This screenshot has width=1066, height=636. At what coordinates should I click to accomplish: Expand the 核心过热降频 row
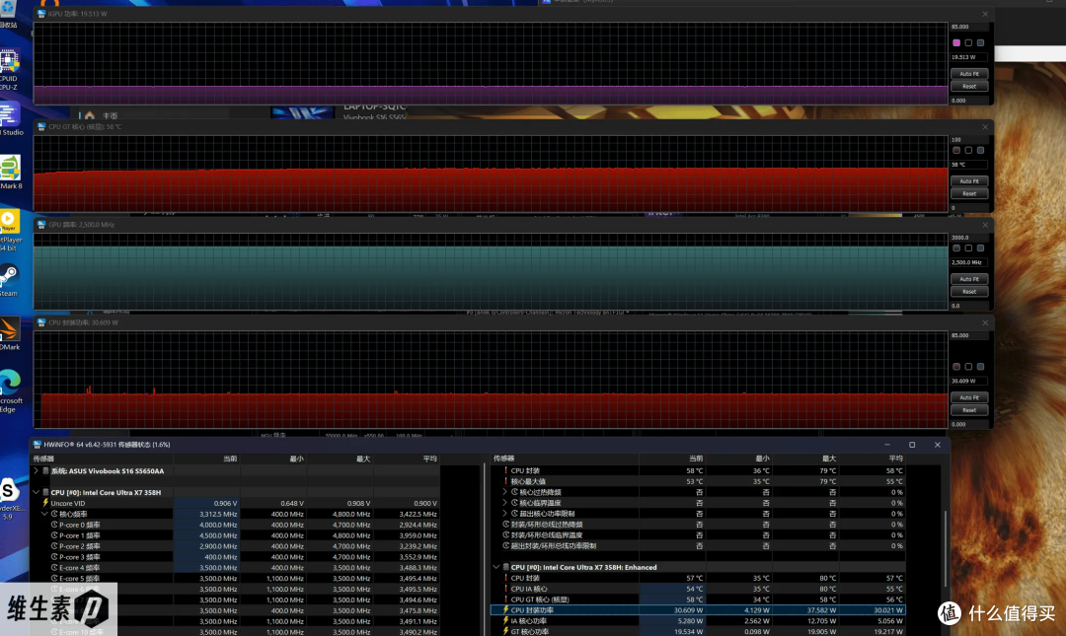tap(505, 492)
